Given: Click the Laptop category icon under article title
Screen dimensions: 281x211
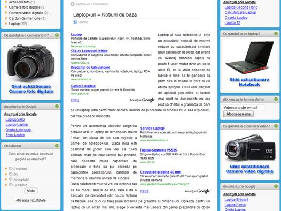Looking at the screenshot, I should 75,22.
